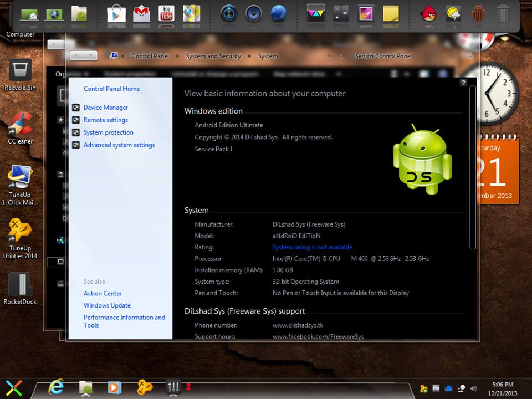The height and width of the screenshot is (399, 532).
Task: Open Internet Explorer from the taskbar
Action: (56, 387)
